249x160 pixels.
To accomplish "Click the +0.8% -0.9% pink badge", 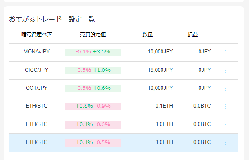I will (x=93, y=107).
